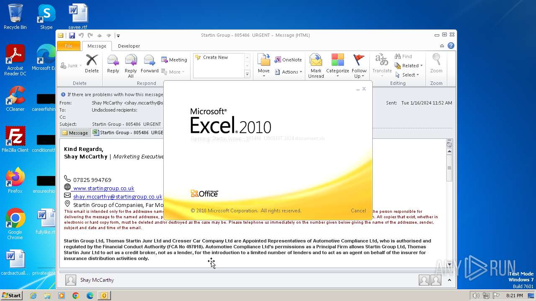Open the File tab
This screenshot has height=301, width=536.
(x=69, y=46)
